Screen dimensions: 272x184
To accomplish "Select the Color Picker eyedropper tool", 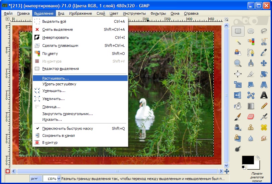I will click(x=264, y=52).
